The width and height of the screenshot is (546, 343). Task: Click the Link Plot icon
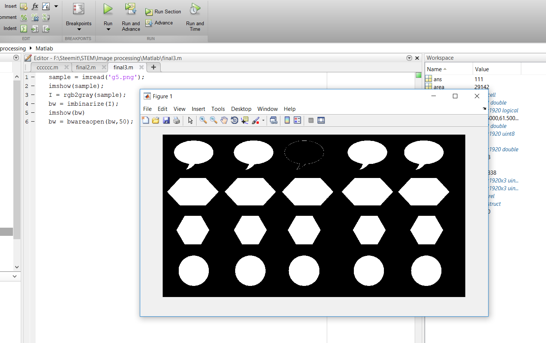click(273, 120)
